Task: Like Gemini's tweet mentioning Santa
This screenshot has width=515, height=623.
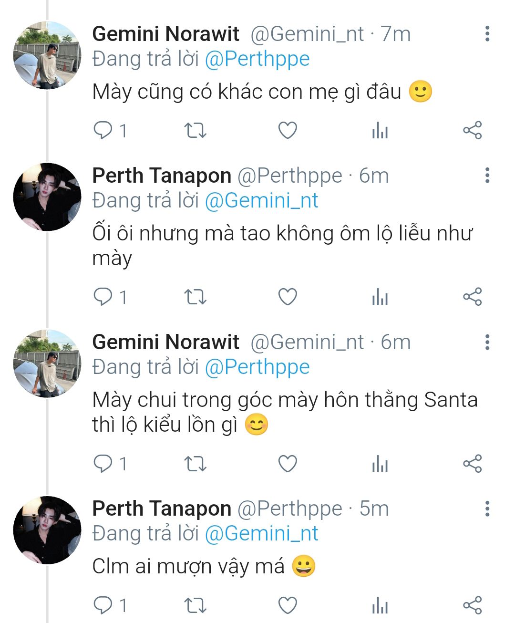Action: [x=288, y=464]
